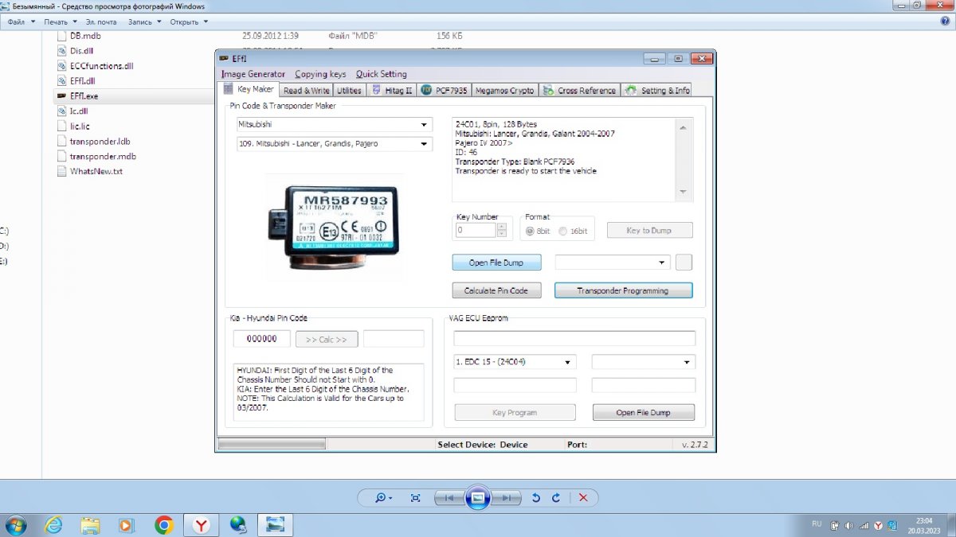Open the Copying keys menu
Screen dimensions: 956x537
click(320, 74)
